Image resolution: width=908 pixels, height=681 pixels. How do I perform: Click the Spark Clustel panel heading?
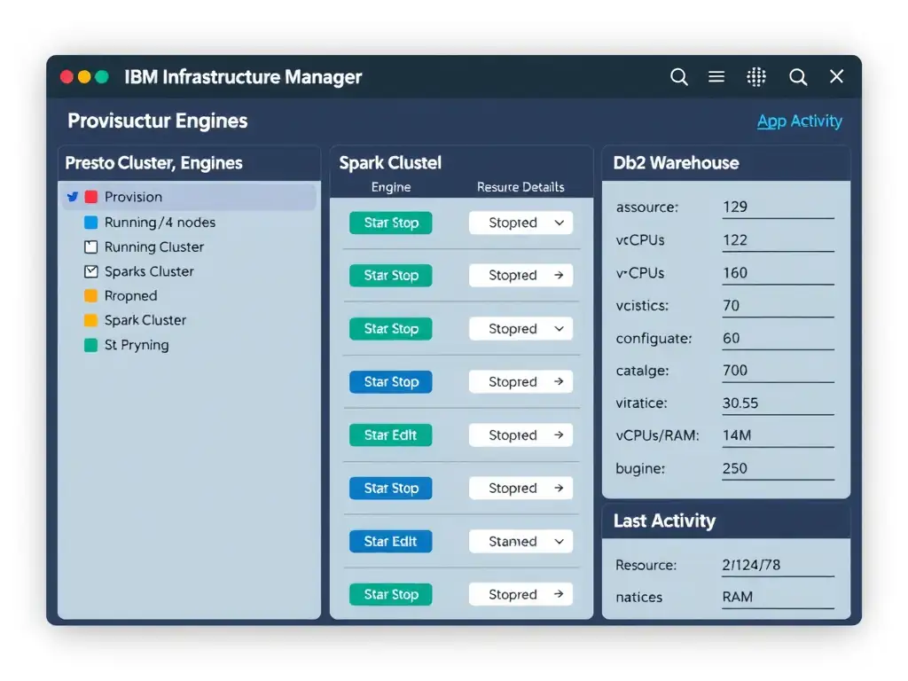[390, 163]
